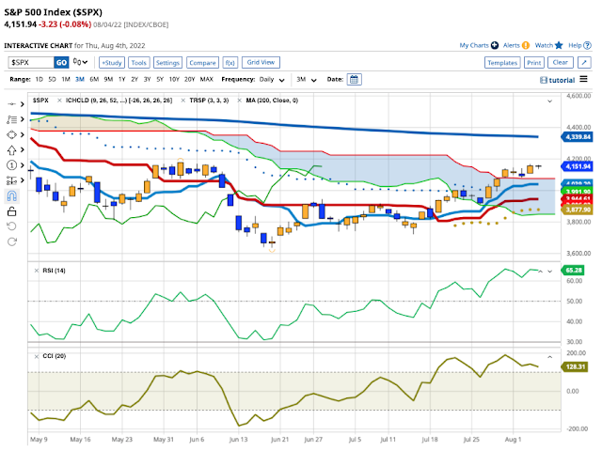This screenshot has height=451, width=602.
Task: Remove the ICHCLD study
Action: tap(59, 101)
